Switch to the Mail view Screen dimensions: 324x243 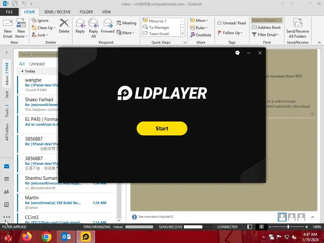click(7, 166)
